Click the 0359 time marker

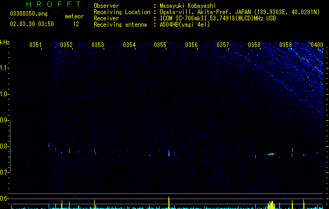coord(286,45)
